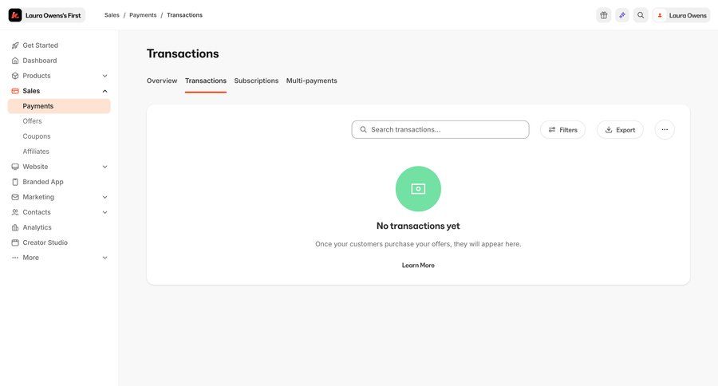Click the Export button
This screenshot has width=718, height=386.
coord(620,130)
